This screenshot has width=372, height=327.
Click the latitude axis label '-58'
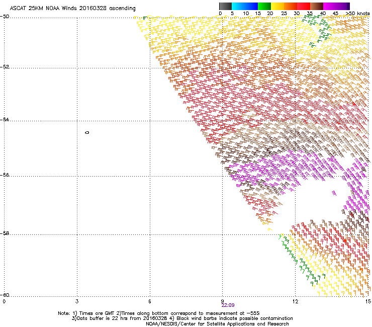point(5,233)
